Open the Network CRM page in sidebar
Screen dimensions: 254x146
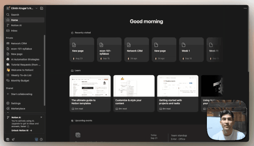[25, 43]
